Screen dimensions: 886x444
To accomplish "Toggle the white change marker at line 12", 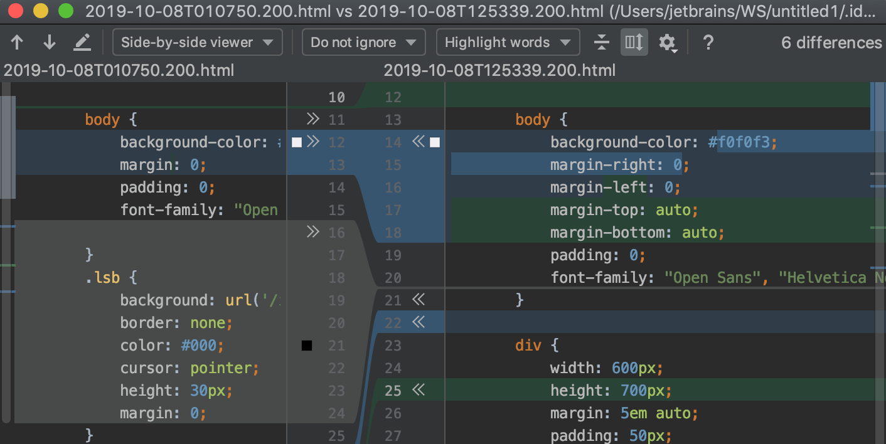I will [x=296, y=142].
